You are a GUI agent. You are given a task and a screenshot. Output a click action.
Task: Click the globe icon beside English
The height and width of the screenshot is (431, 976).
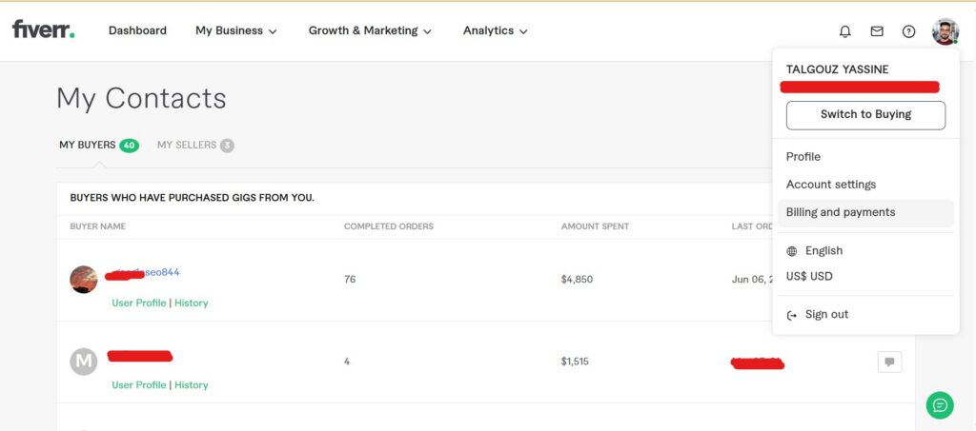pyautogui.click(x=792, y=251)
